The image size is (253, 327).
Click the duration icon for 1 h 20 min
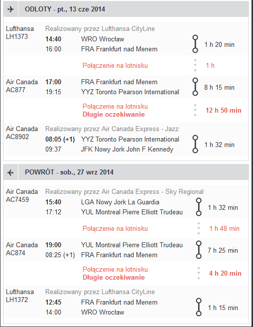click(195, 44)
